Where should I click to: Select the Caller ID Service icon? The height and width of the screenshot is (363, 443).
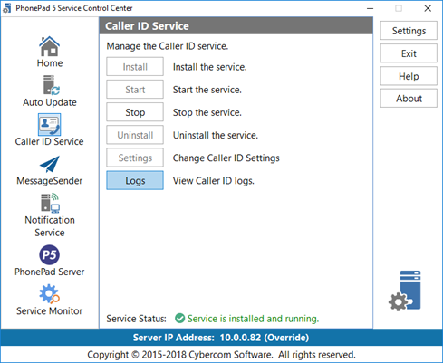[x=49, y=124]
